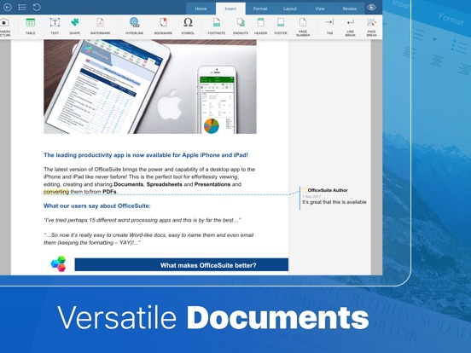Image resolution: width=471 pixels, height=353 pixels.
Task: Add a Footer to the page
Action: pos(281,26)
